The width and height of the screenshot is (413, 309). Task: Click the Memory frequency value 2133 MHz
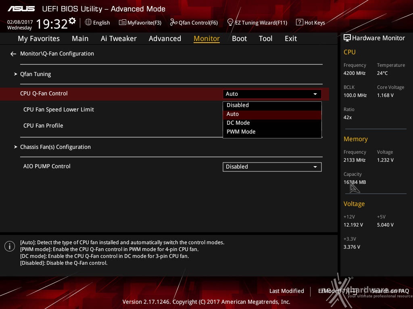pyautogui.click(x=354, y=160)
